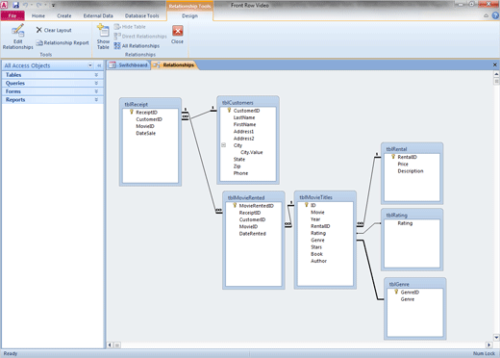Expand the Tables group
The width and height of the screenshot is (500, 358).
click(x=53, y=75)
